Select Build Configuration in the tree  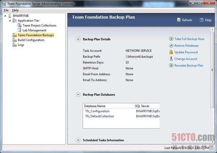click(31, 40)
